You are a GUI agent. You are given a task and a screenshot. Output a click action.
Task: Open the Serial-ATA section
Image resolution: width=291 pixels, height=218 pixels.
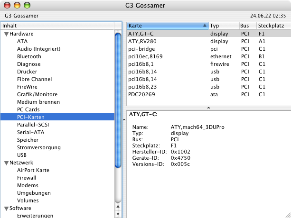tap(31, 132)
